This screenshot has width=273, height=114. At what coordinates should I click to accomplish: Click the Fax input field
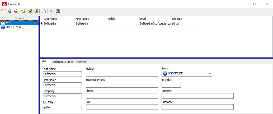122,107
